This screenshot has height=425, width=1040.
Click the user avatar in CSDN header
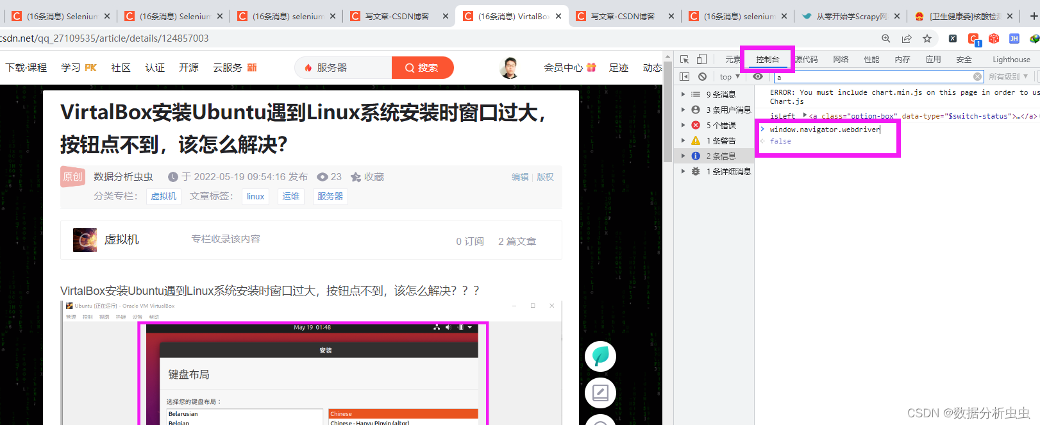pos(510,67)
